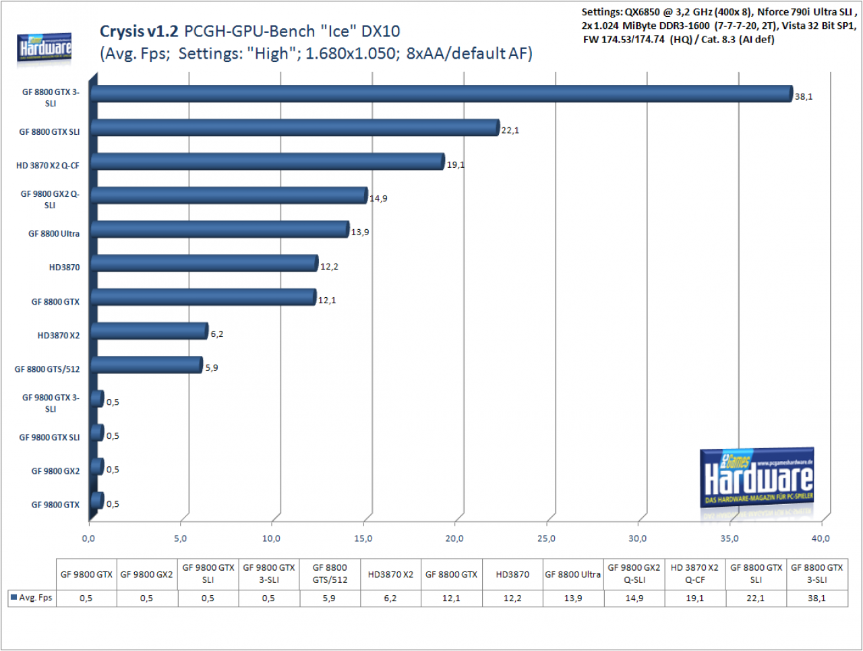Select the HD3870 bar with value 12,2
This screenshot has width=863, height=651.
[x=204, y=263]
